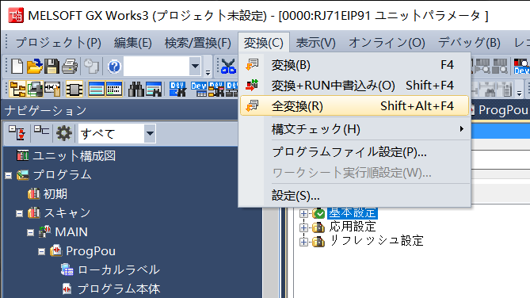Select 初期 in the navigation tree
This screenshot has width=530, height=298.
coord(55,194)
